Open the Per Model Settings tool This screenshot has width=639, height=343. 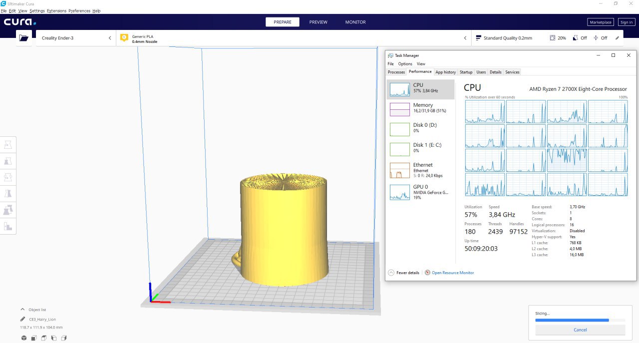tap(8, 210)
